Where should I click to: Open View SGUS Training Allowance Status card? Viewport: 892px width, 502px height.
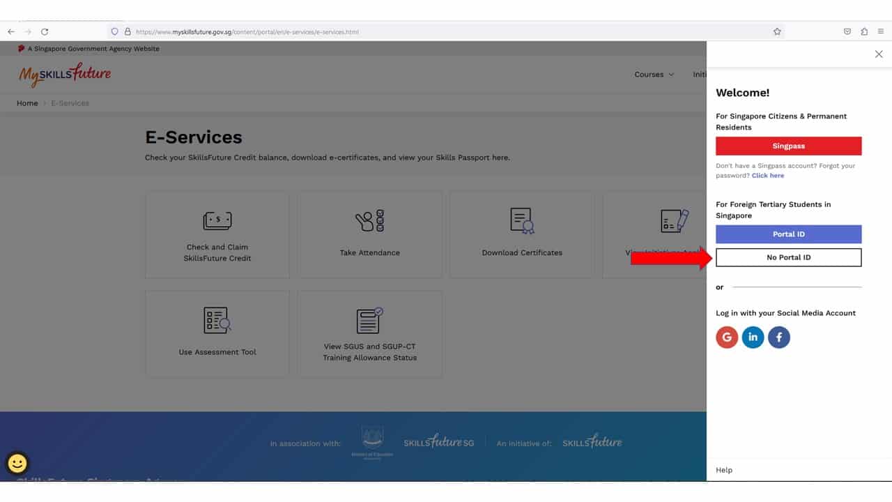click(x=370, y=334)
